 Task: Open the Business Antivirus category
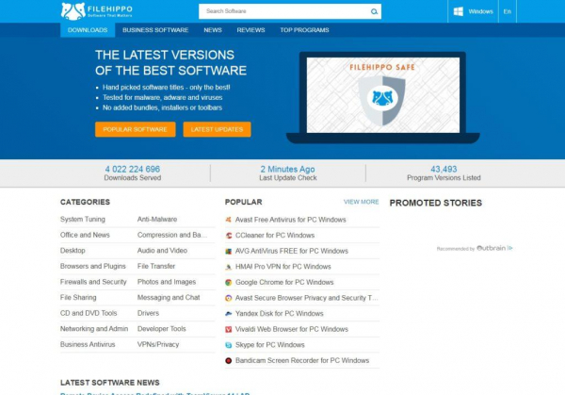tap(88, 344)
